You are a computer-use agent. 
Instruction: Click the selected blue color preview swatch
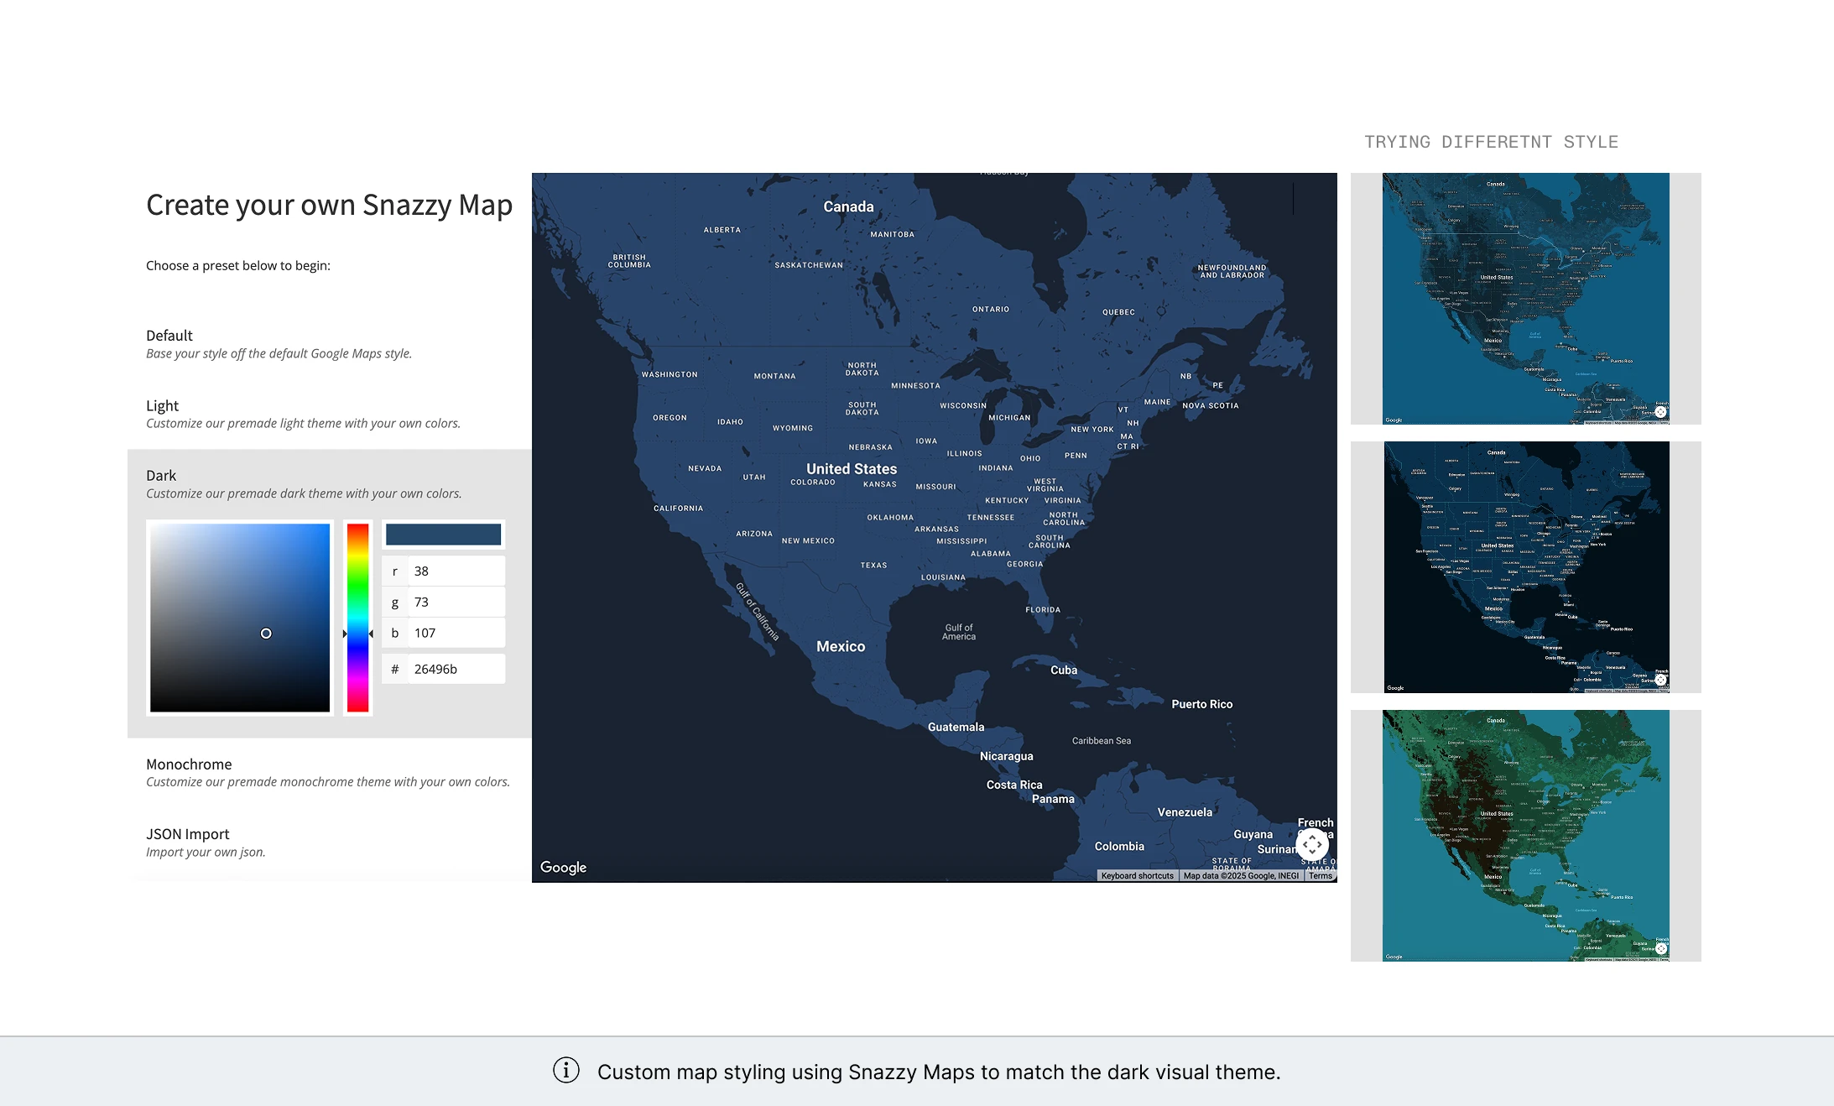(443, 535)
